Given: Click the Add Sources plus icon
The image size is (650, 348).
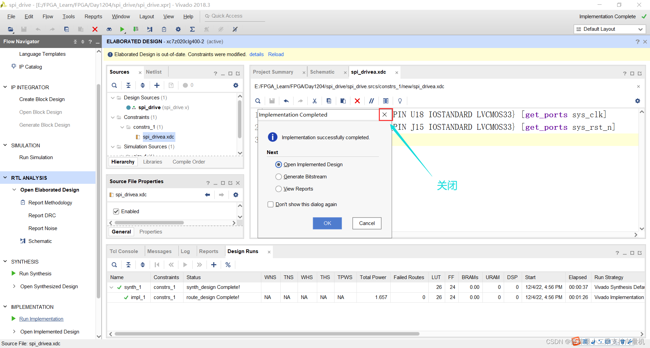Looking at the screenshot, I should tap(157, 85).
